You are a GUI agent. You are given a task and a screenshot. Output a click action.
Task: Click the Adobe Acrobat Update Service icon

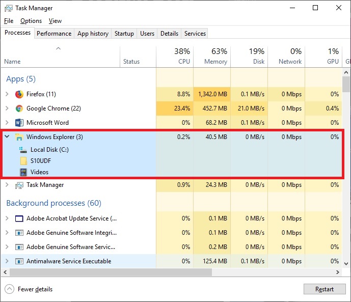[x=19, y=218]
